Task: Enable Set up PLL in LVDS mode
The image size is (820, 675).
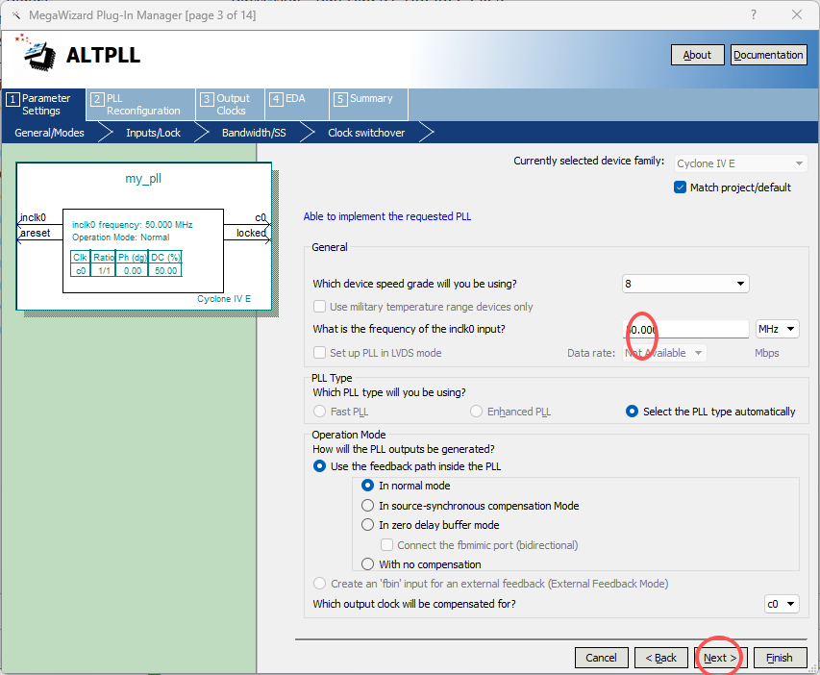Action: 319,353
